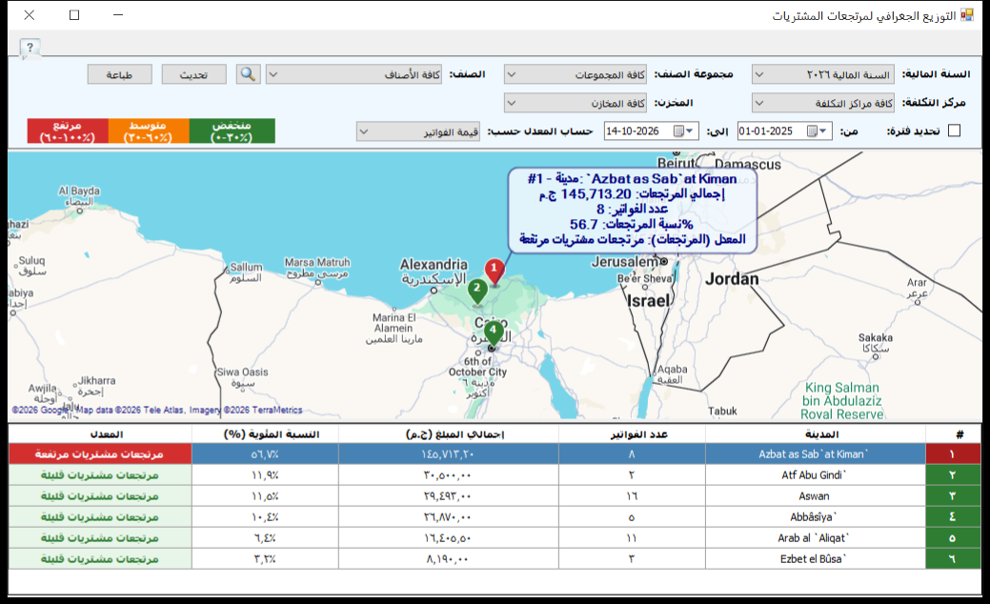Click the Jordan label on map
Image resolution: width=990 pixels, height=604 pixels.
732,279
